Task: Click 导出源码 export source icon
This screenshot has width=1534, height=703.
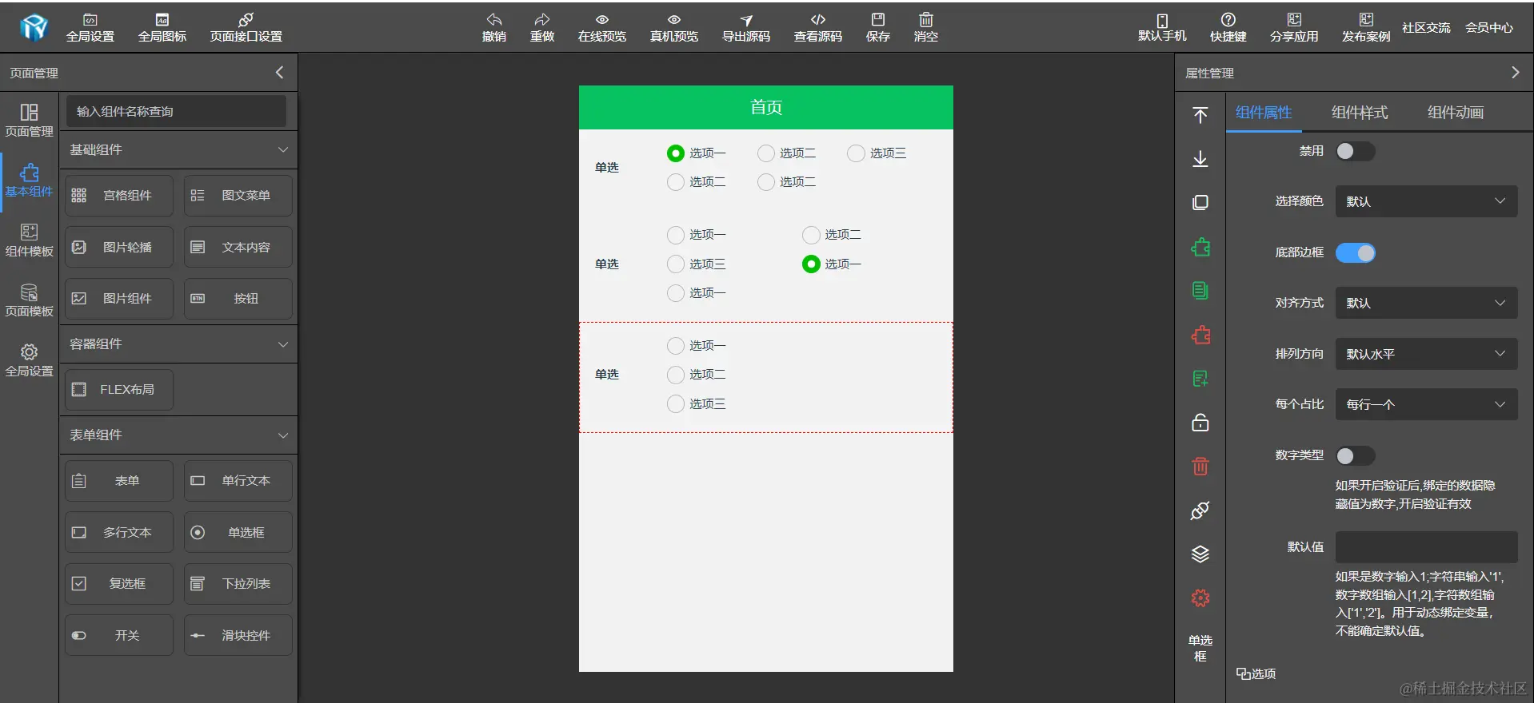Action: click(746, 20)
